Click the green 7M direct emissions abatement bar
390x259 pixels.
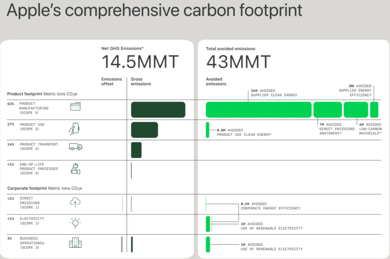pyautogui.click(x=328, y=109)
